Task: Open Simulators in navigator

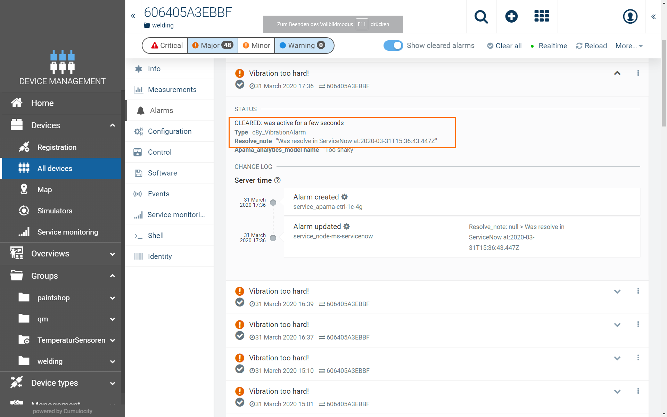Action: point(61,211)
